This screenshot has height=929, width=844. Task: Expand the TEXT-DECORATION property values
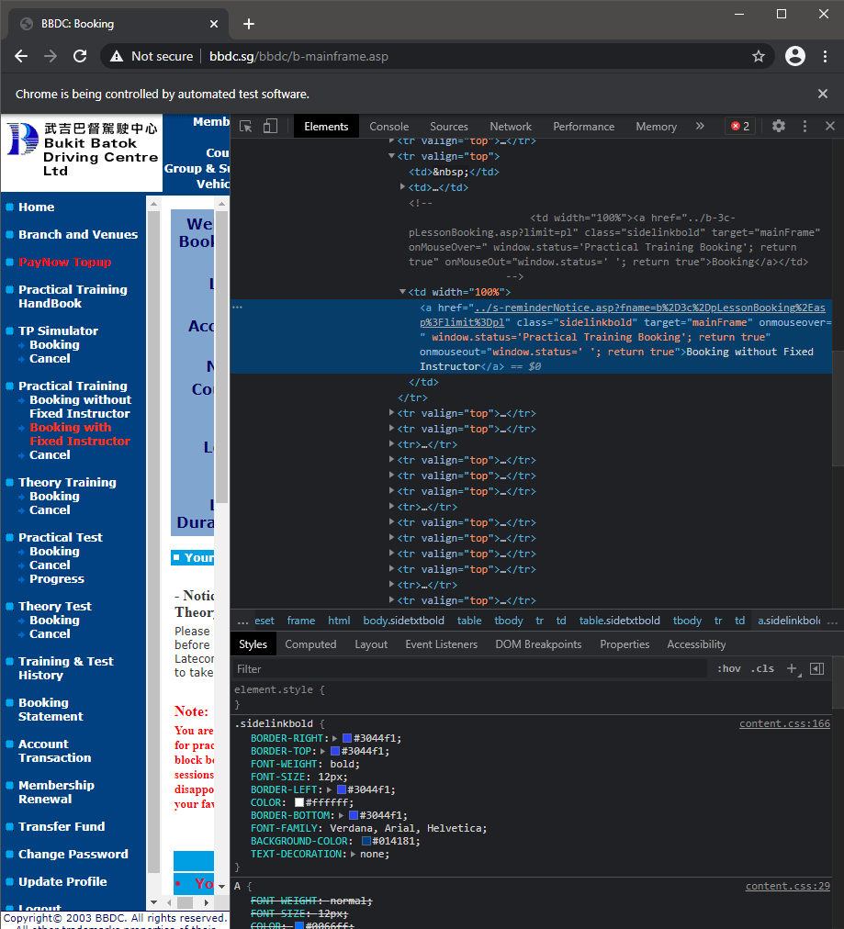[x=354, y=854]
